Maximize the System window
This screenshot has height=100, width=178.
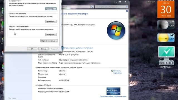(x=120, y=2)
